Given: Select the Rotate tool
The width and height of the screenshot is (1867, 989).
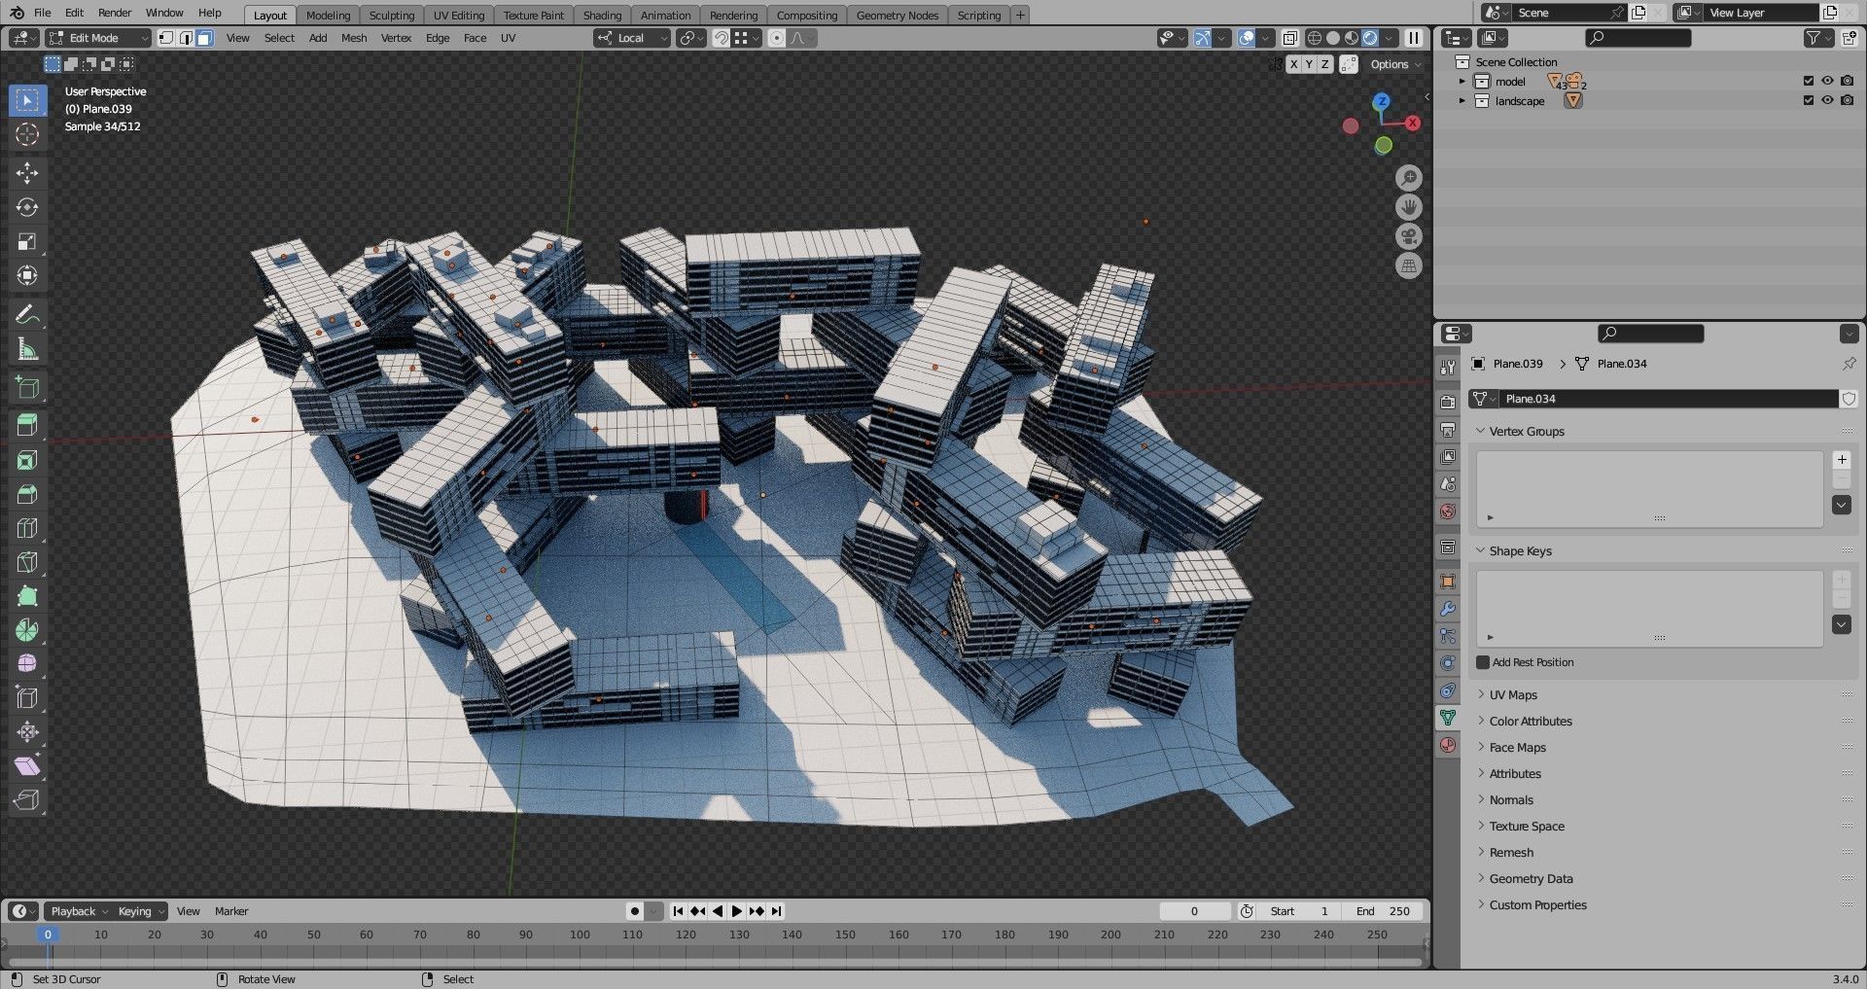Looking at the screenshot, I should (x=26, y=206).
